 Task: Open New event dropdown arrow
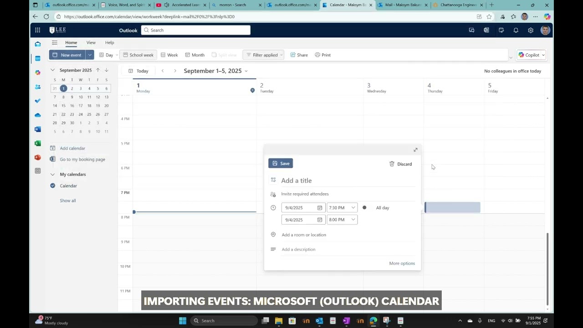pos(90,55)
